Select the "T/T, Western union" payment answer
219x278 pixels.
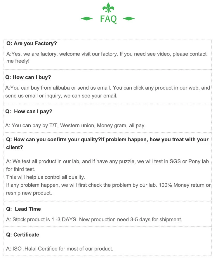point(75,126)
